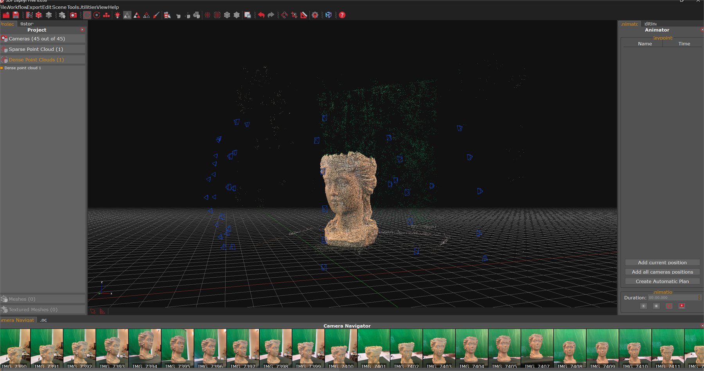
Task: Expand the Meshes (0) section
Action: (43, 299)
